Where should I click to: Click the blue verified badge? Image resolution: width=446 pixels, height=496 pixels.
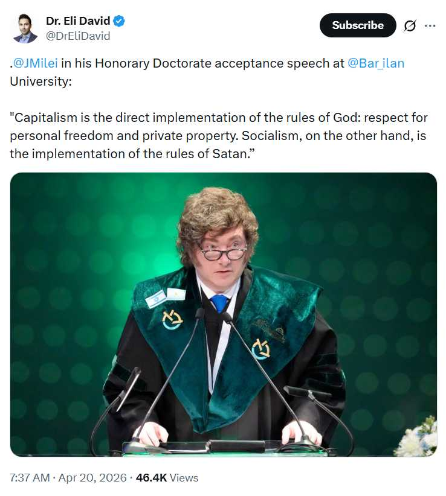tap(120, 21)
